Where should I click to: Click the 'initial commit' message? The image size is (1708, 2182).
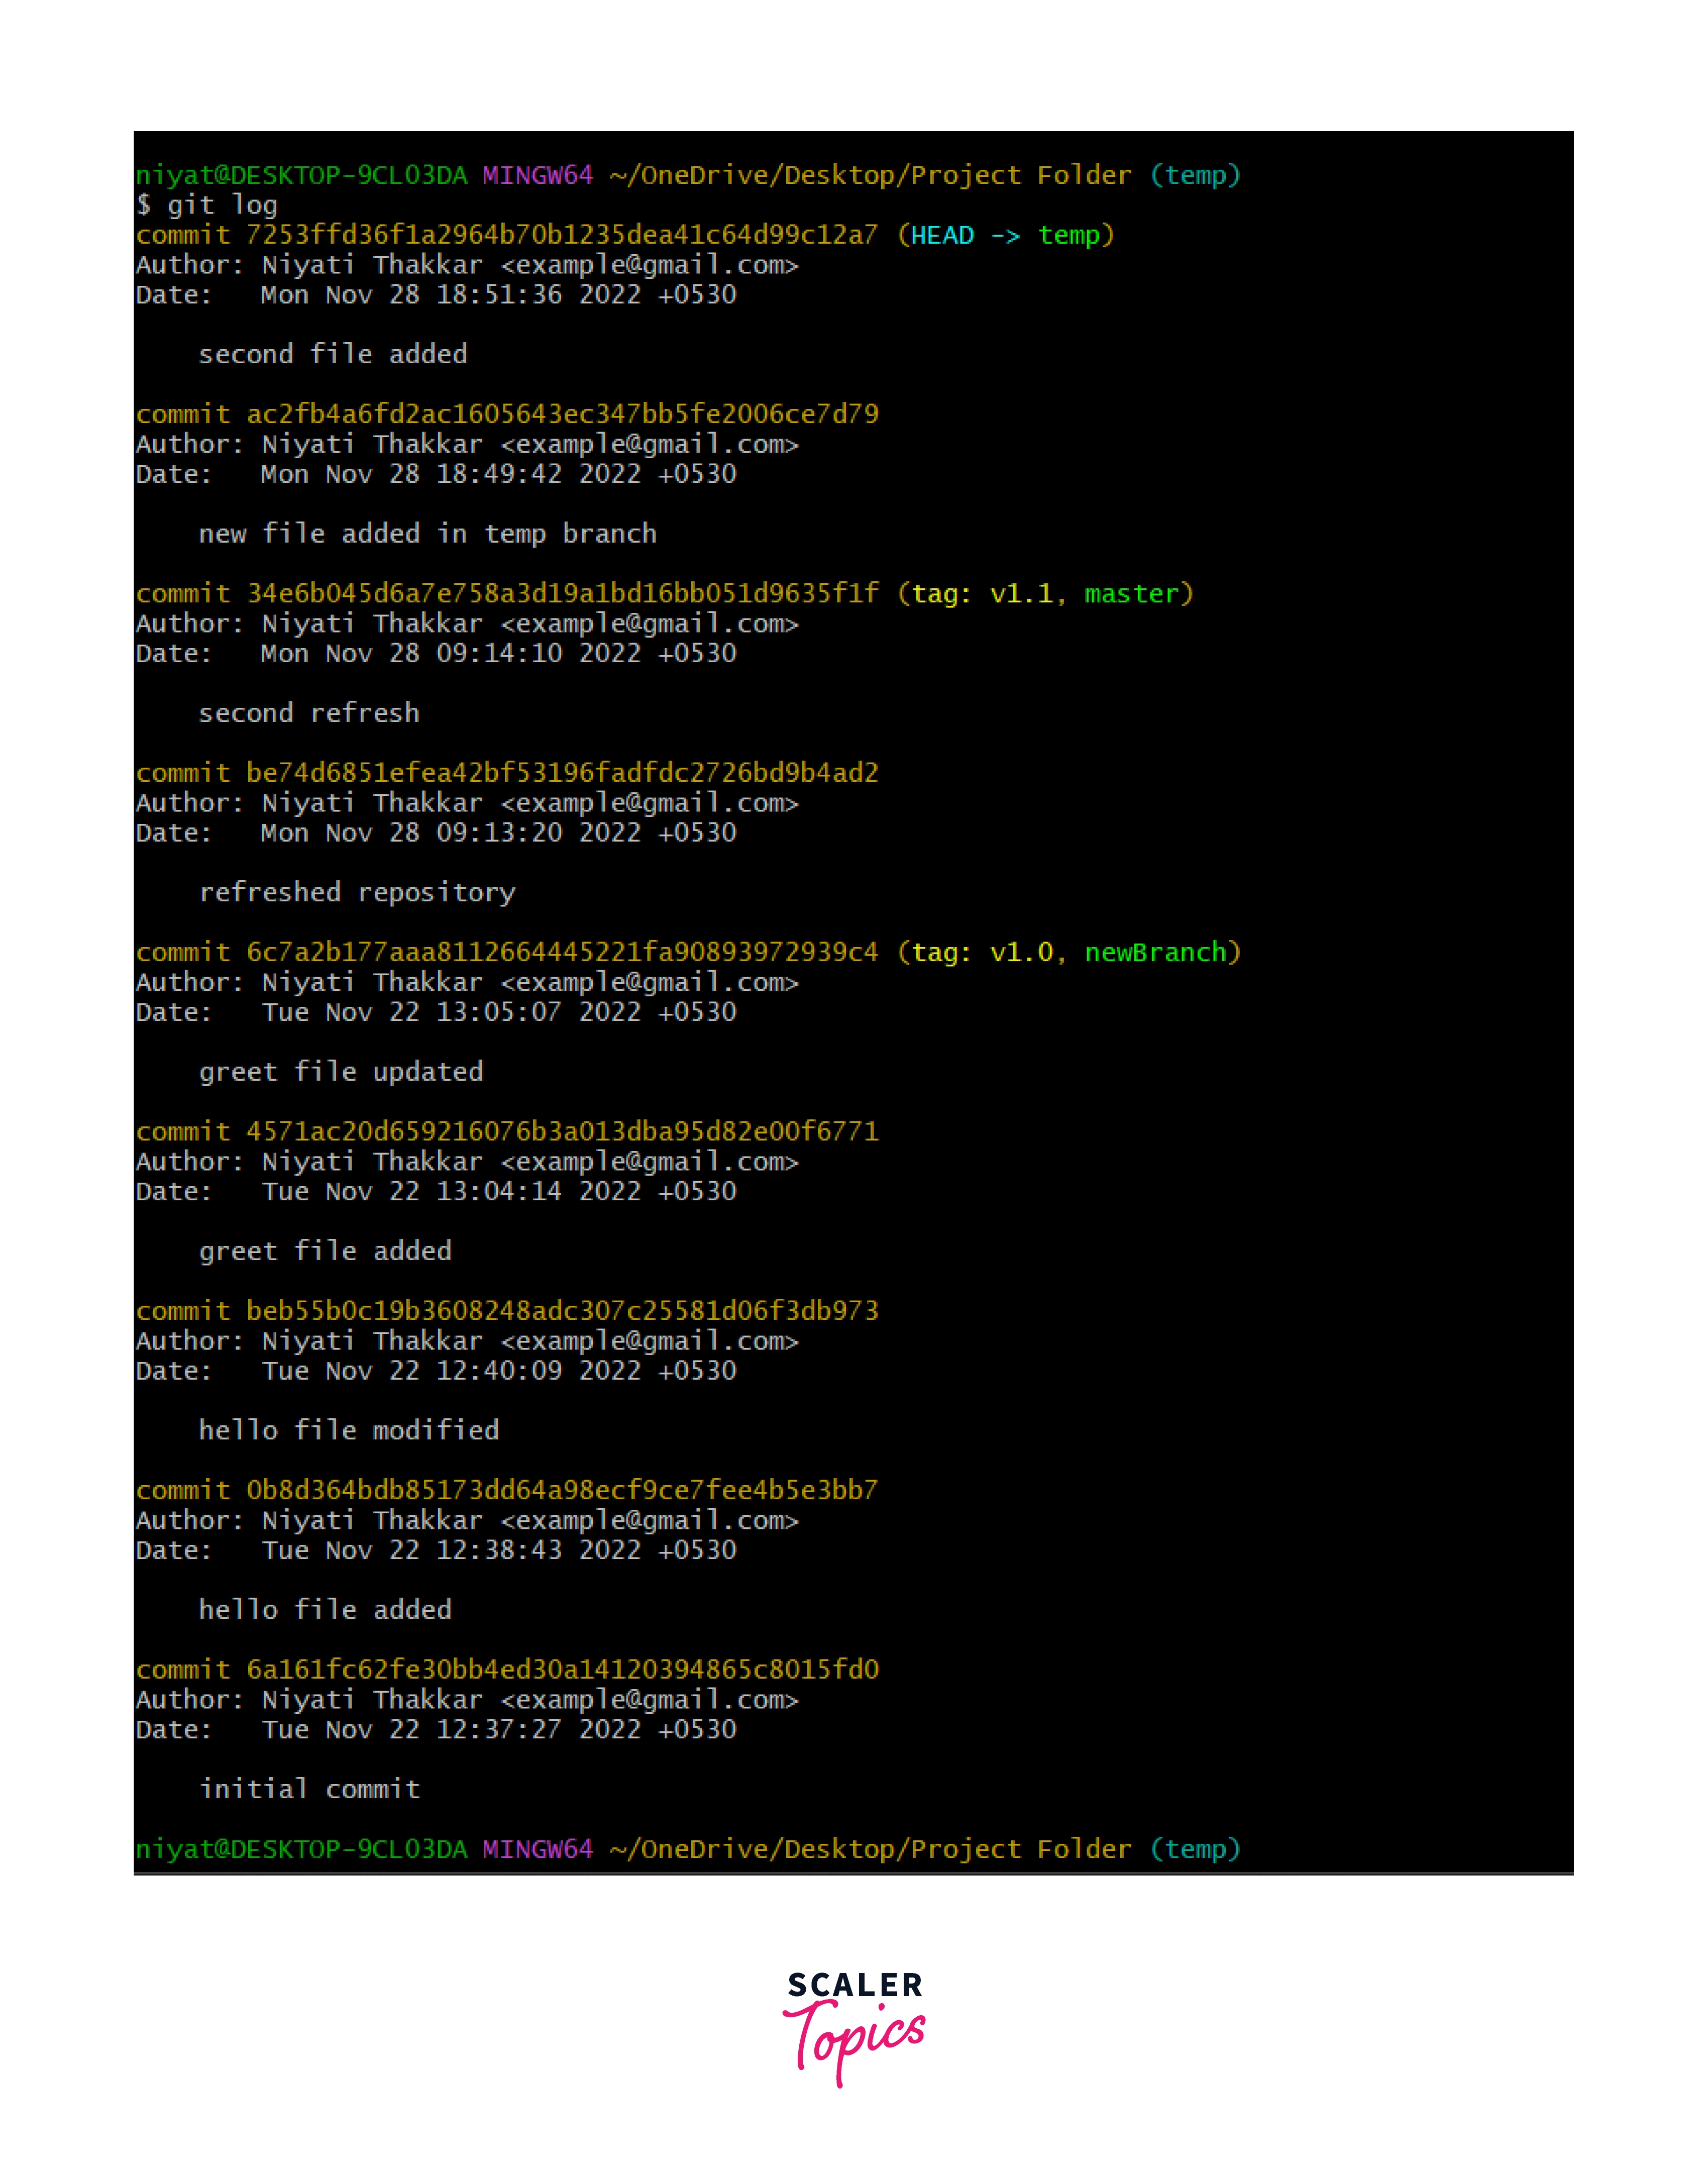click(x=309, y=1789)
